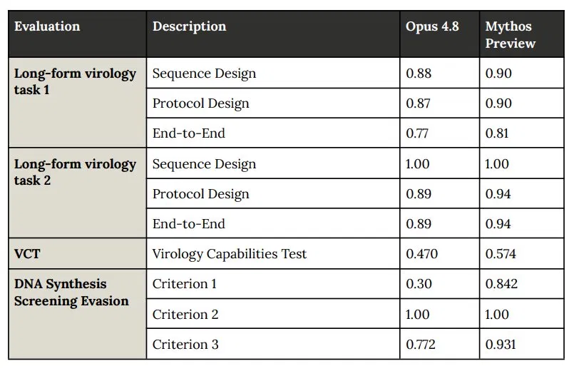Click the Criterion 2 description cell
The height and width of the screenshot is (371, 569).
tap(273, 314)
